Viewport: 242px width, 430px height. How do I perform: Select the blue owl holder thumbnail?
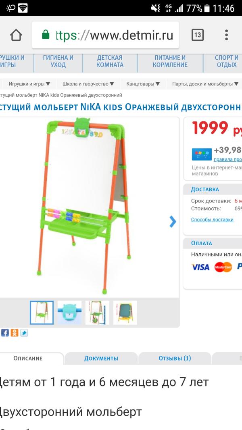pyautogui.click(x=70, y=313)
